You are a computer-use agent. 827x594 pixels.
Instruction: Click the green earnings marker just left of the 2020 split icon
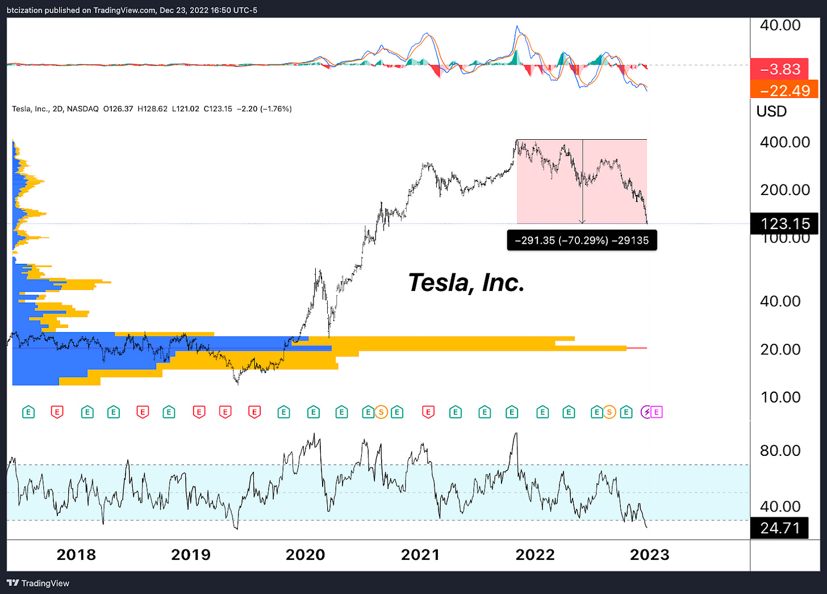[x=368, y=412]
